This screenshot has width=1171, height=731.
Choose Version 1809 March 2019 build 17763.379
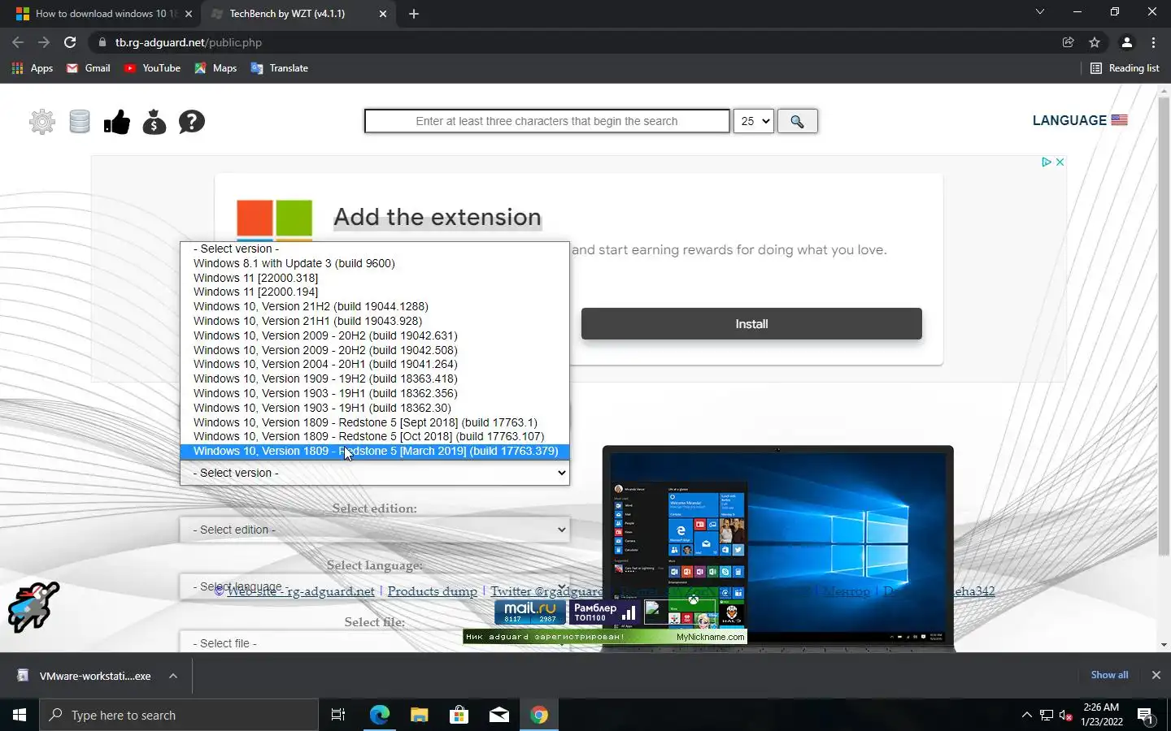coord(375,451)
